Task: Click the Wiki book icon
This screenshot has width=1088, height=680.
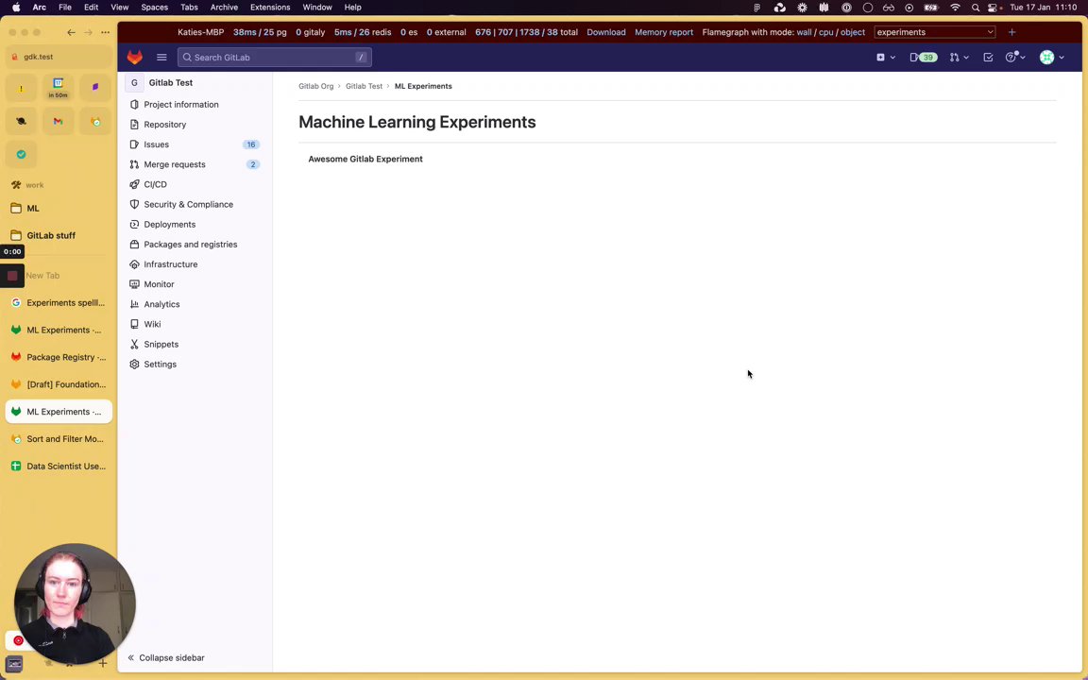Action: (135, 324)
